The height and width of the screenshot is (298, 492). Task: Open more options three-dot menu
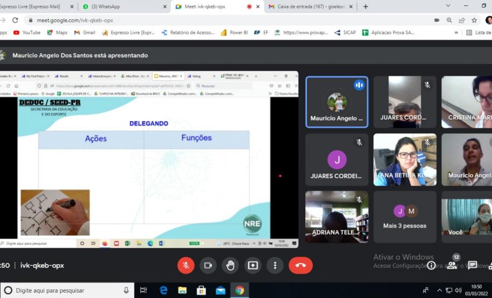tap(275, 265)
